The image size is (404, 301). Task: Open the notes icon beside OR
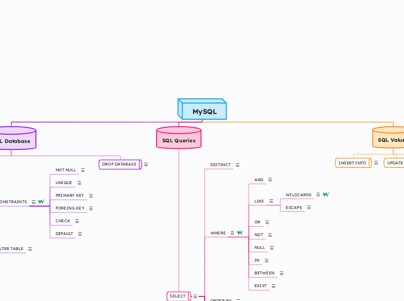(267, 222)
